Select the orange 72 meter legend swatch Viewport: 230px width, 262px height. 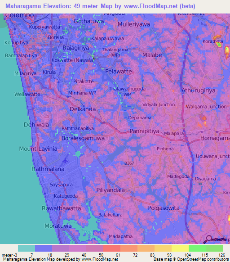coord(146,248)
